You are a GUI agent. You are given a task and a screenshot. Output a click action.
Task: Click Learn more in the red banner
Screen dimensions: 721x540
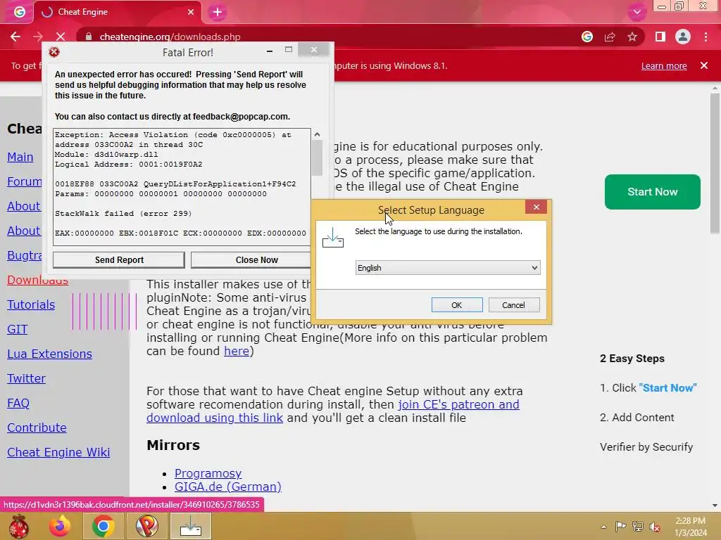(664, 65)
